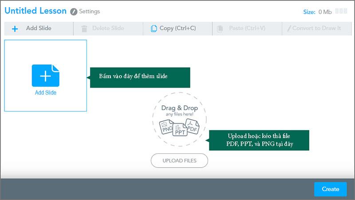Select Paste (Ctrl+V) in the toolbar
The height and width of the screenshot is (200, 355).
(x=248, y=28)
